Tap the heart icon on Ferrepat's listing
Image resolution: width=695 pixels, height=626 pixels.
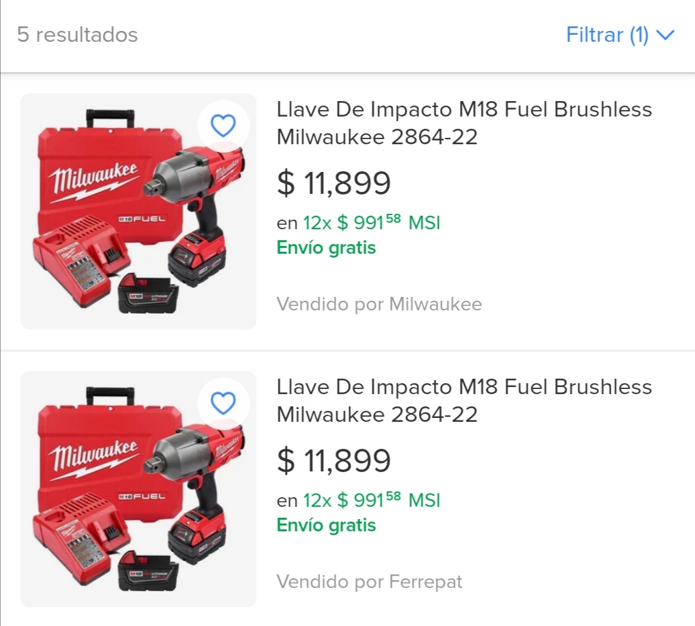[x=223, y=403]
